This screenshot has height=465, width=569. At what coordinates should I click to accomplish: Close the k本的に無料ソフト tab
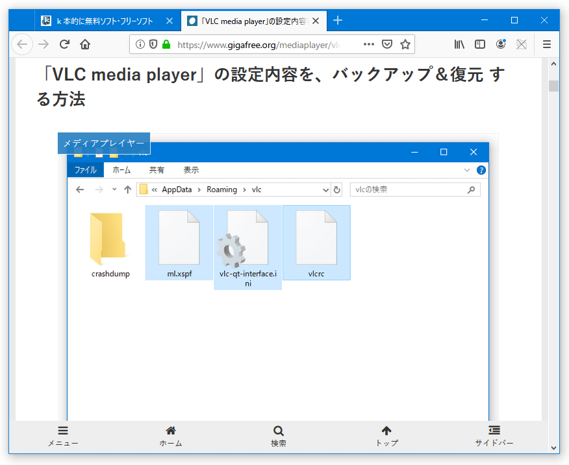[x=170, y=21]
